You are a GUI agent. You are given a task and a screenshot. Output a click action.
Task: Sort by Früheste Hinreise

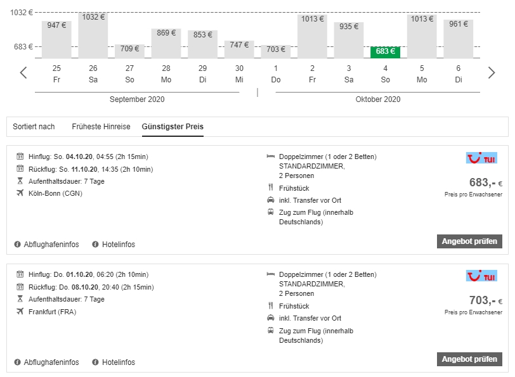pyautogui.click(x=101, y=127)
